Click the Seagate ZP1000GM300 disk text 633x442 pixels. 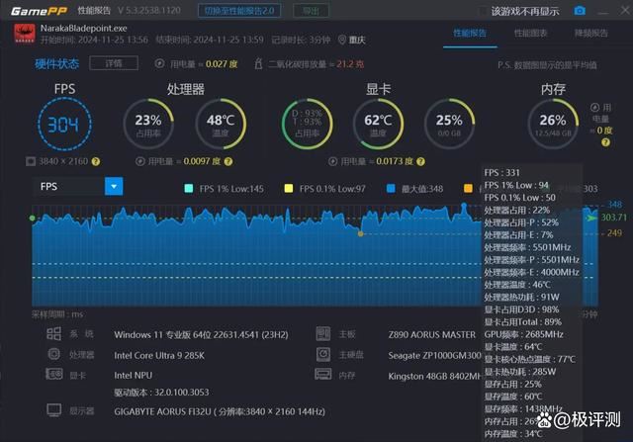(435, 356)
